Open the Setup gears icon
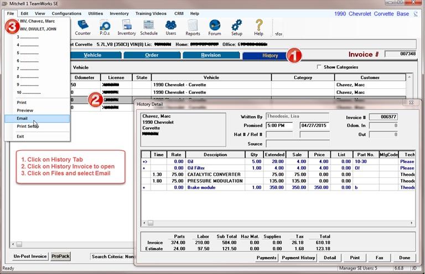 (x=237, y=28)
